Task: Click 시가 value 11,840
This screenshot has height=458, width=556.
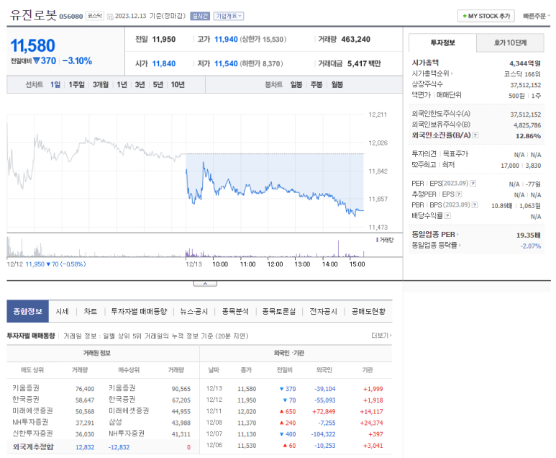Action: click(x=164, y=63)
